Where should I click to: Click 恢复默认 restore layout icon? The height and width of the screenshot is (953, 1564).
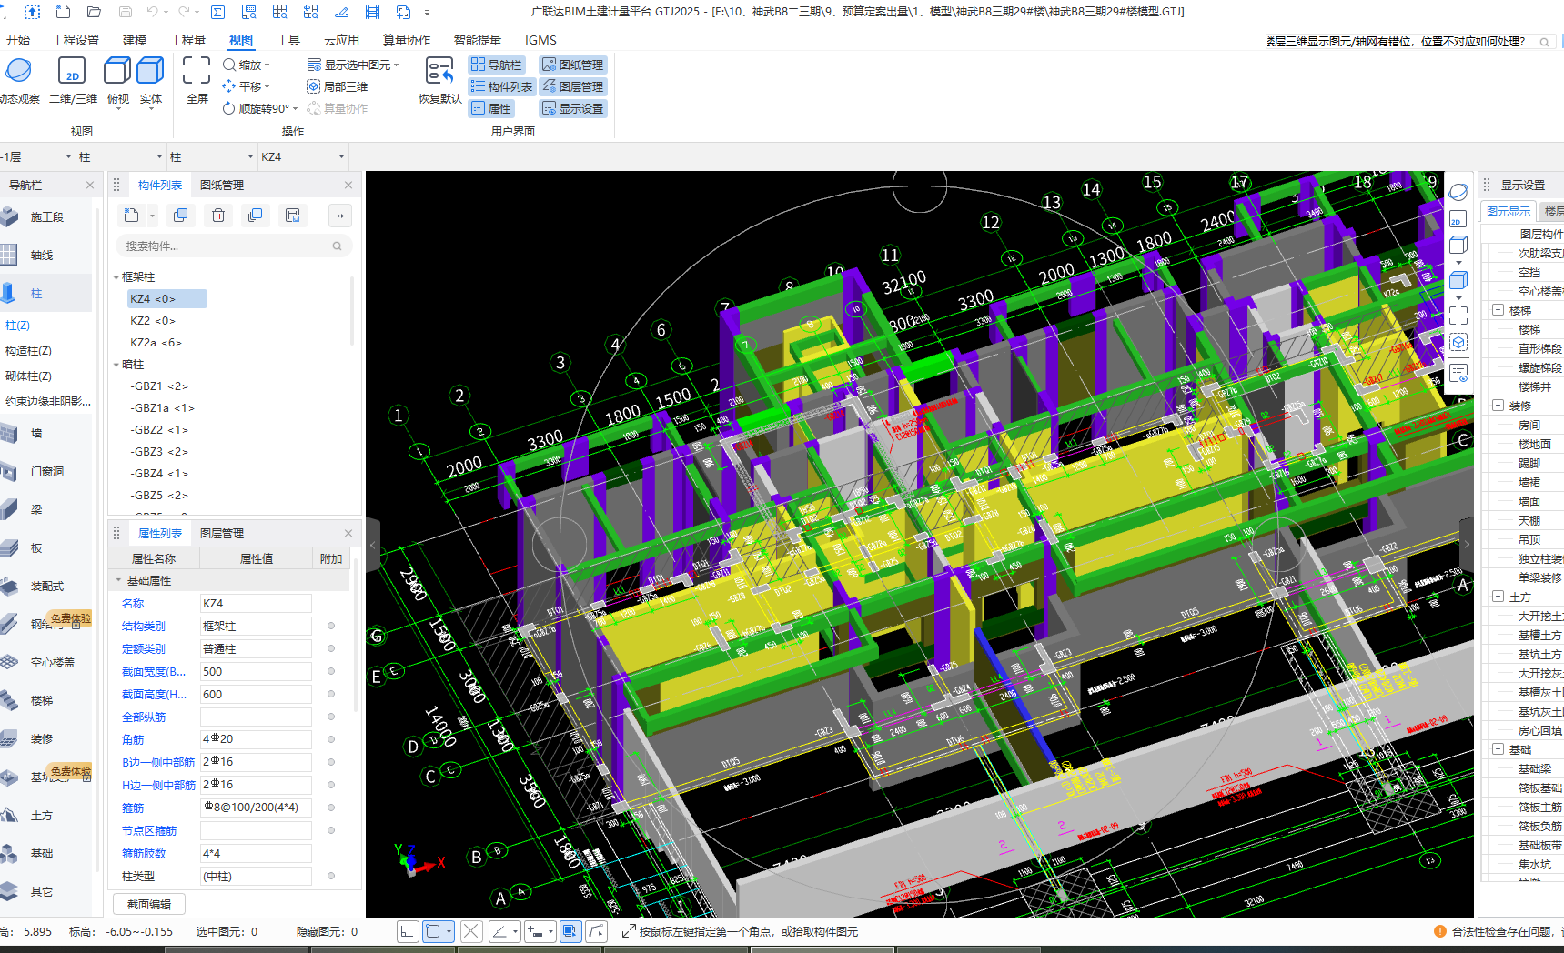coord(440,71)
